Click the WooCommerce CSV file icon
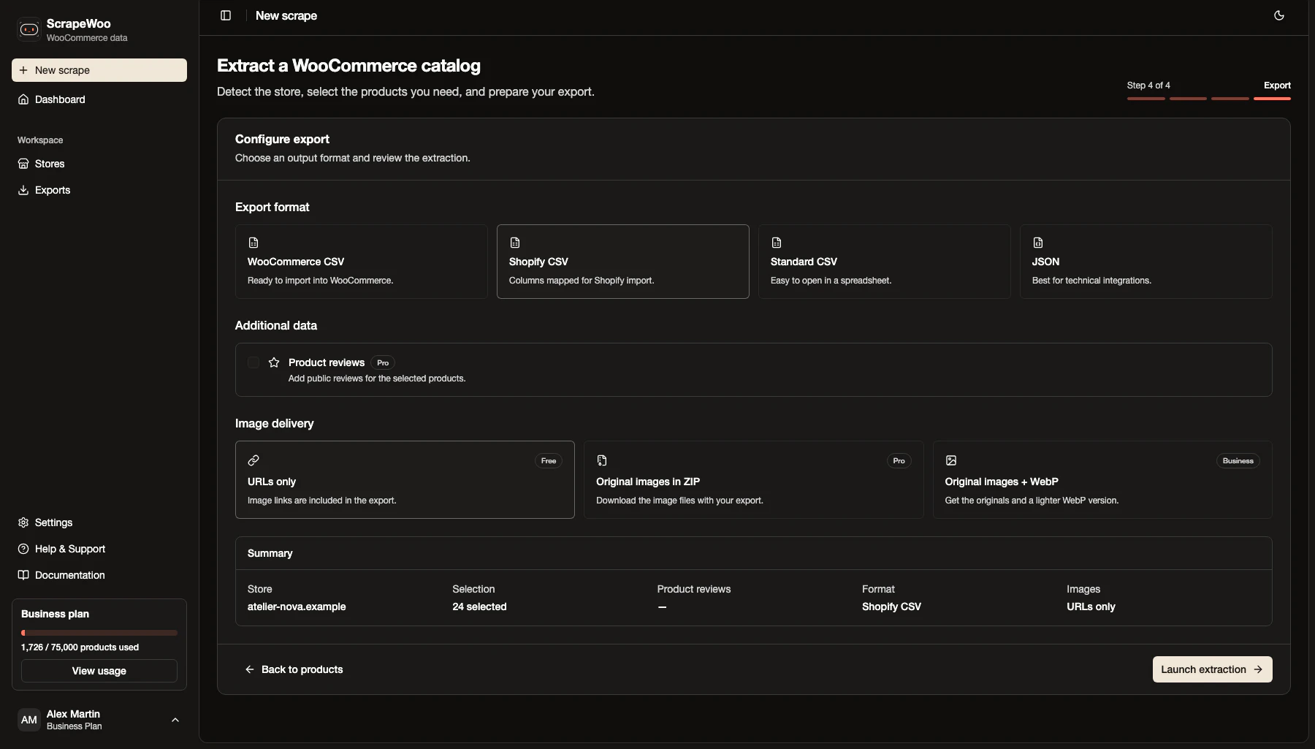This screenshot has height=749, width=1315. 254,243
